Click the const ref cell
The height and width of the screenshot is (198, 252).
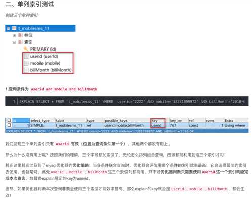click(197, 125)
